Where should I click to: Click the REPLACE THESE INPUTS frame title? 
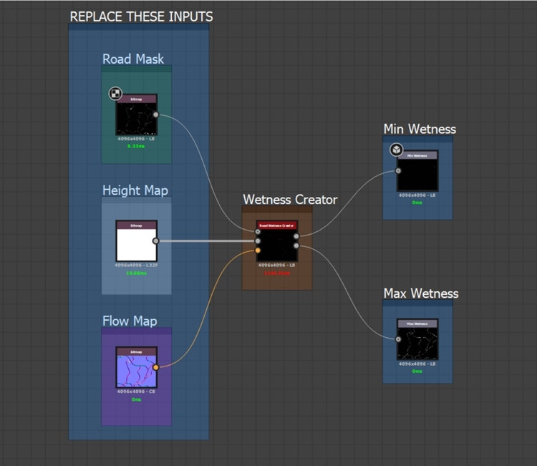click(141, 16)
